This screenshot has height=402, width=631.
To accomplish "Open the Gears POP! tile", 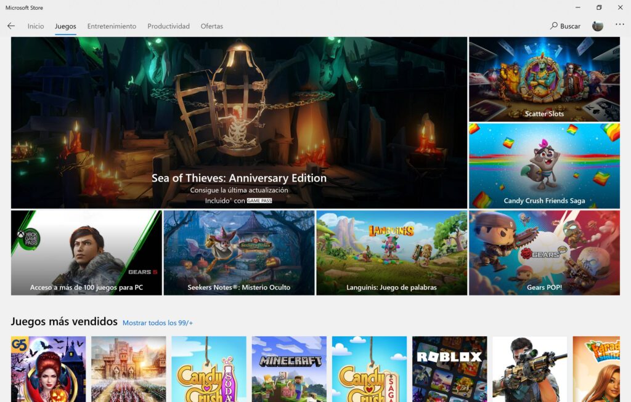I will [544, 253].
